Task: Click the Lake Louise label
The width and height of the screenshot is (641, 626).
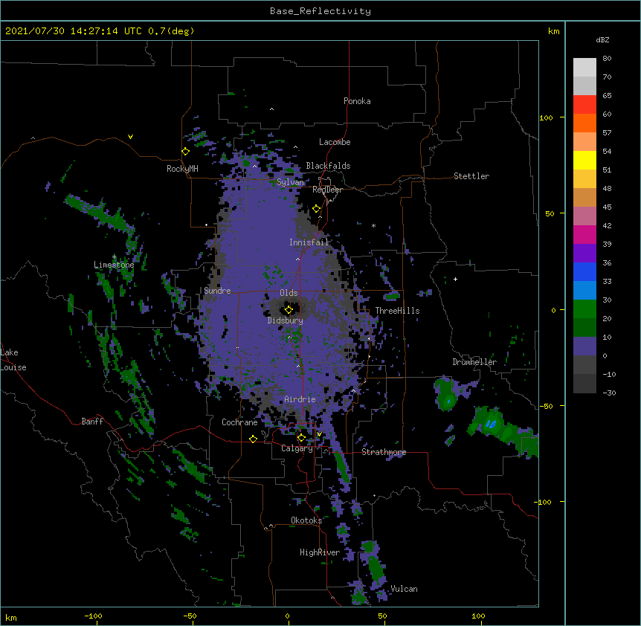Action: (x=13, y=360)
